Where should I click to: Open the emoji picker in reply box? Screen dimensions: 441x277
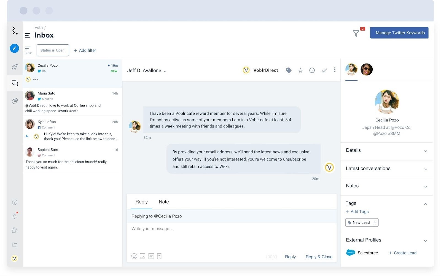click(x=134, y=256)
